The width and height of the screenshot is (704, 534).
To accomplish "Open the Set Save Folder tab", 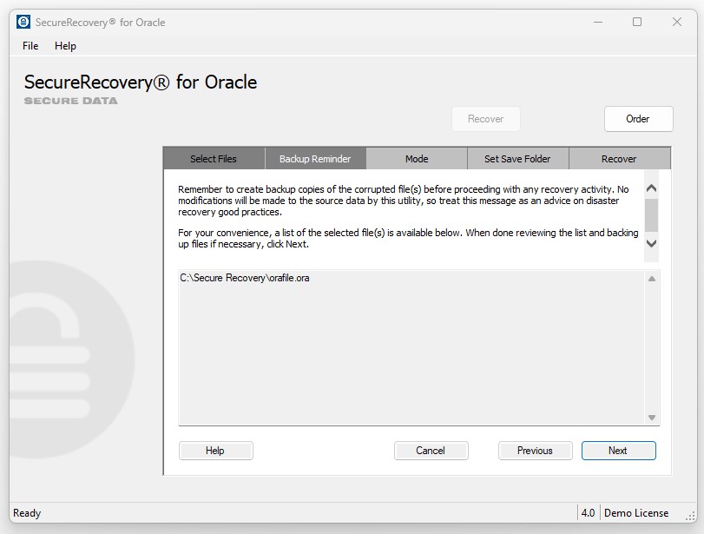I will 517,159.
